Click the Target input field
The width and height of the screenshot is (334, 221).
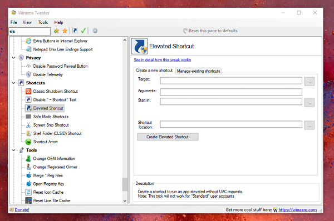(x=231, y=81)
